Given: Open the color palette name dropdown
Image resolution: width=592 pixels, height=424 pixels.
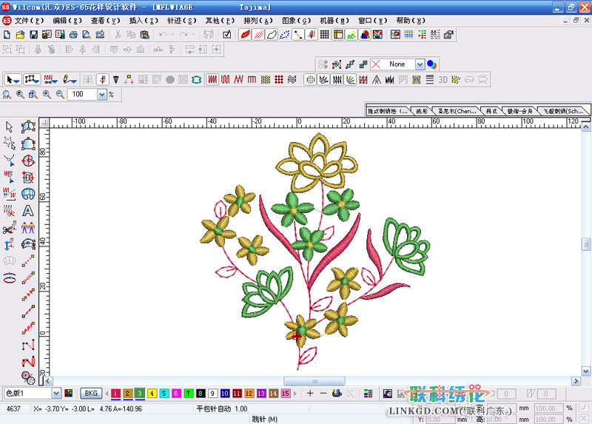Looking at the screenshot, I should [x=56, y=393].
